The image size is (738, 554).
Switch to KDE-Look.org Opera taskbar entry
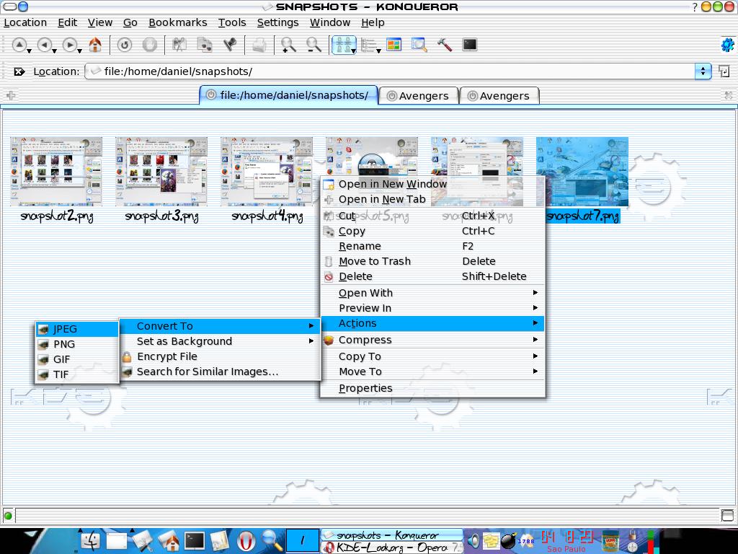(392, 548)
